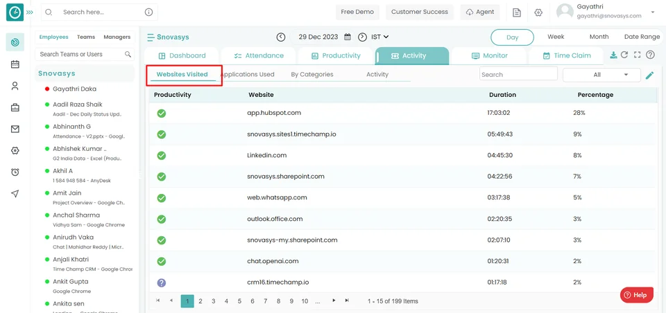Download the Agent
Viewport: 666px width, 313px height.
point(480,12)
